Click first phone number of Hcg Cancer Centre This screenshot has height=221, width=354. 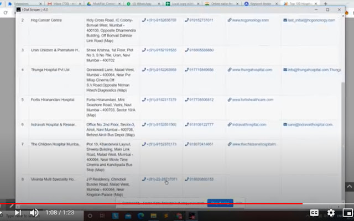click(x=159, y=20)
